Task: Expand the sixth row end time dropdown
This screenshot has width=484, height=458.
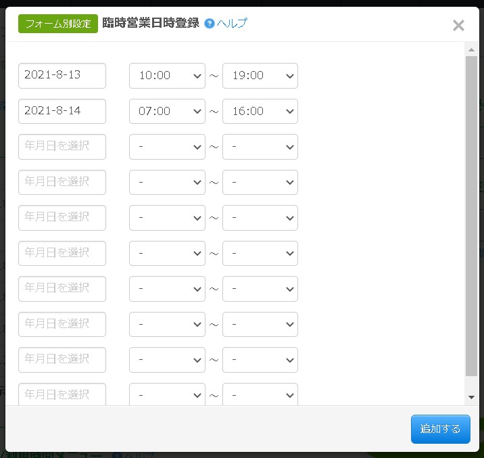Action: (260, 253)
